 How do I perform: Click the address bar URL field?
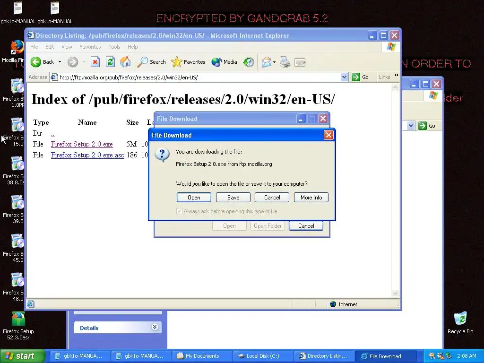[199, 77]
